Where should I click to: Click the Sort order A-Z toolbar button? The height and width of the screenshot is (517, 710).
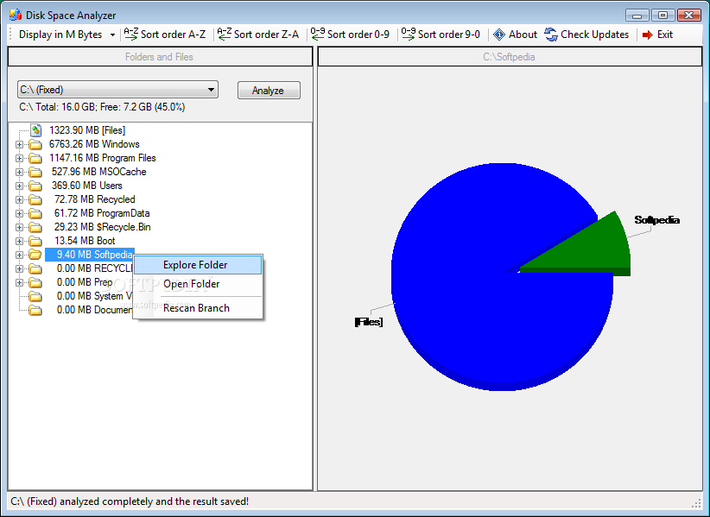point(165,35)
